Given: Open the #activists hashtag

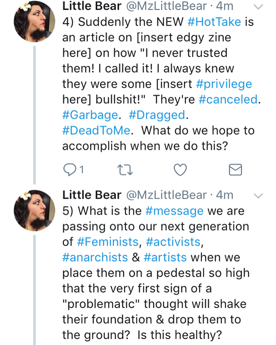Looking at the screenshot, I should point(173,242).
